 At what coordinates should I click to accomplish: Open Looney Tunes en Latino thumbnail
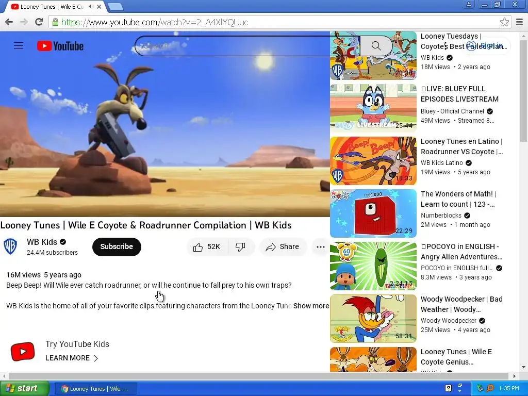[373, 161]
